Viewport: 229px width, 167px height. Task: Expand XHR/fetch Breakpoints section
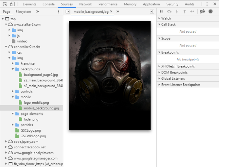[x=178, y=66]
